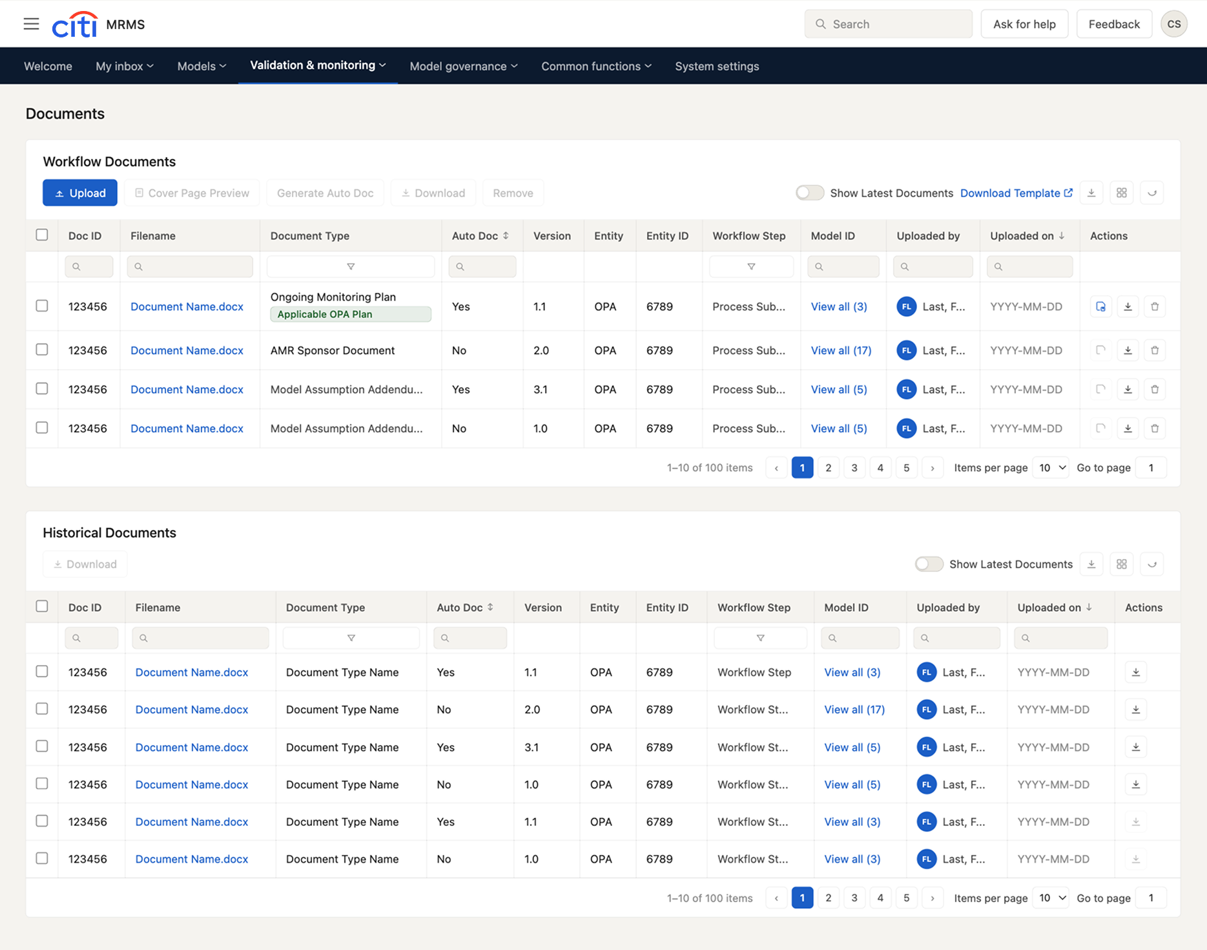1207x950 pixels.
Task: Open the Download Template link
Action: 1016,193
